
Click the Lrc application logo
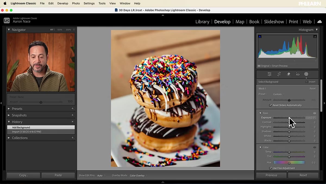pos(7,20)
